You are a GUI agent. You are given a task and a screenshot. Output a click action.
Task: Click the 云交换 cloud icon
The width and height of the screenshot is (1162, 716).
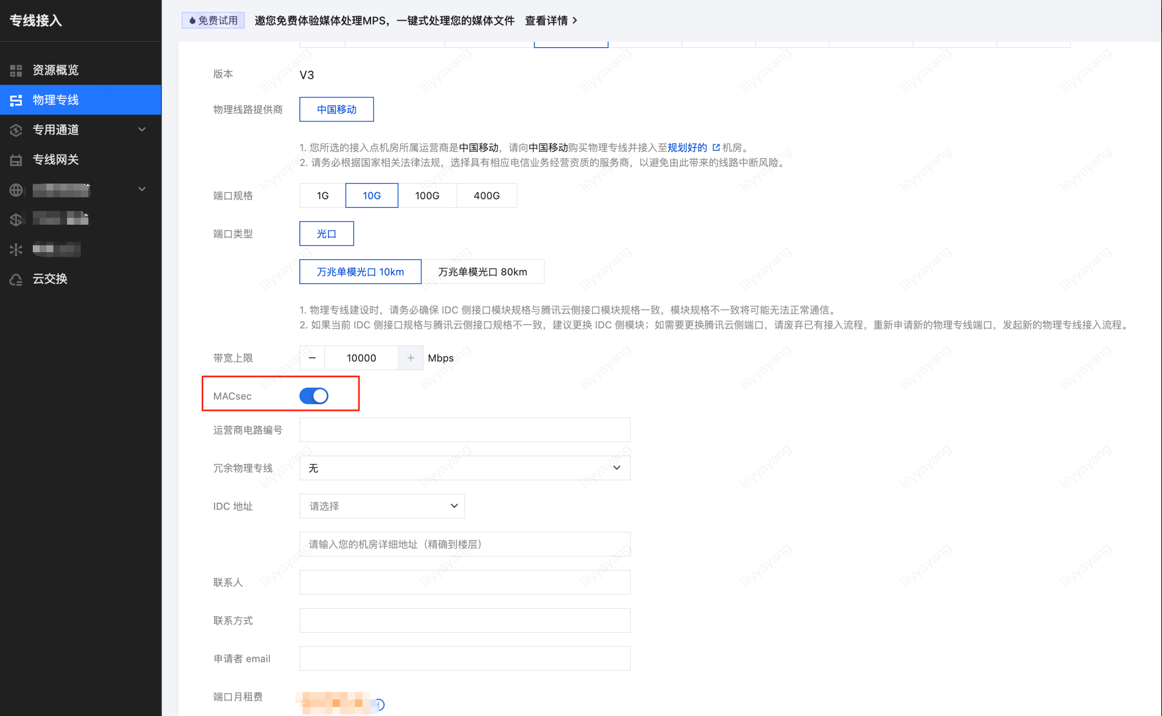point(16,280)
